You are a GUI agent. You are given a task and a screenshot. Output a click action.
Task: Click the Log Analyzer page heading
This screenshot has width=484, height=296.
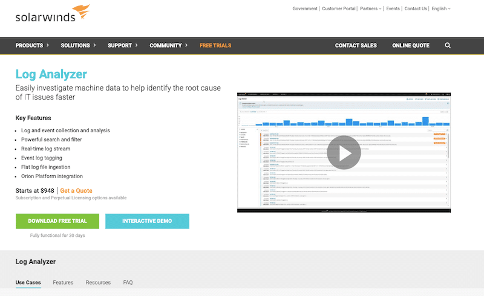(51, 74)
